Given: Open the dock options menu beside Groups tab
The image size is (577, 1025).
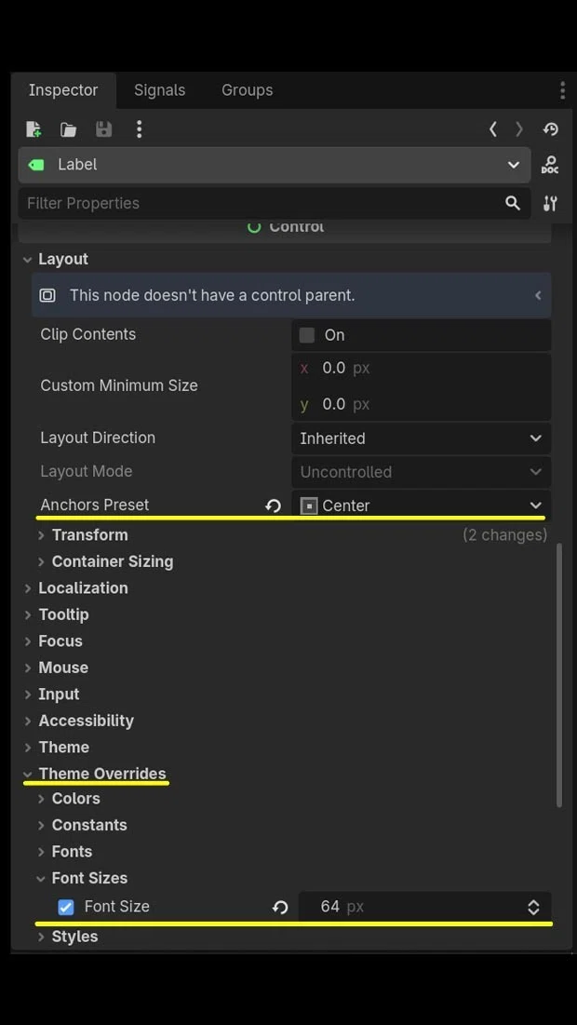Looking at the screenshot, I should pyautogui.click(x=563, y=90).
